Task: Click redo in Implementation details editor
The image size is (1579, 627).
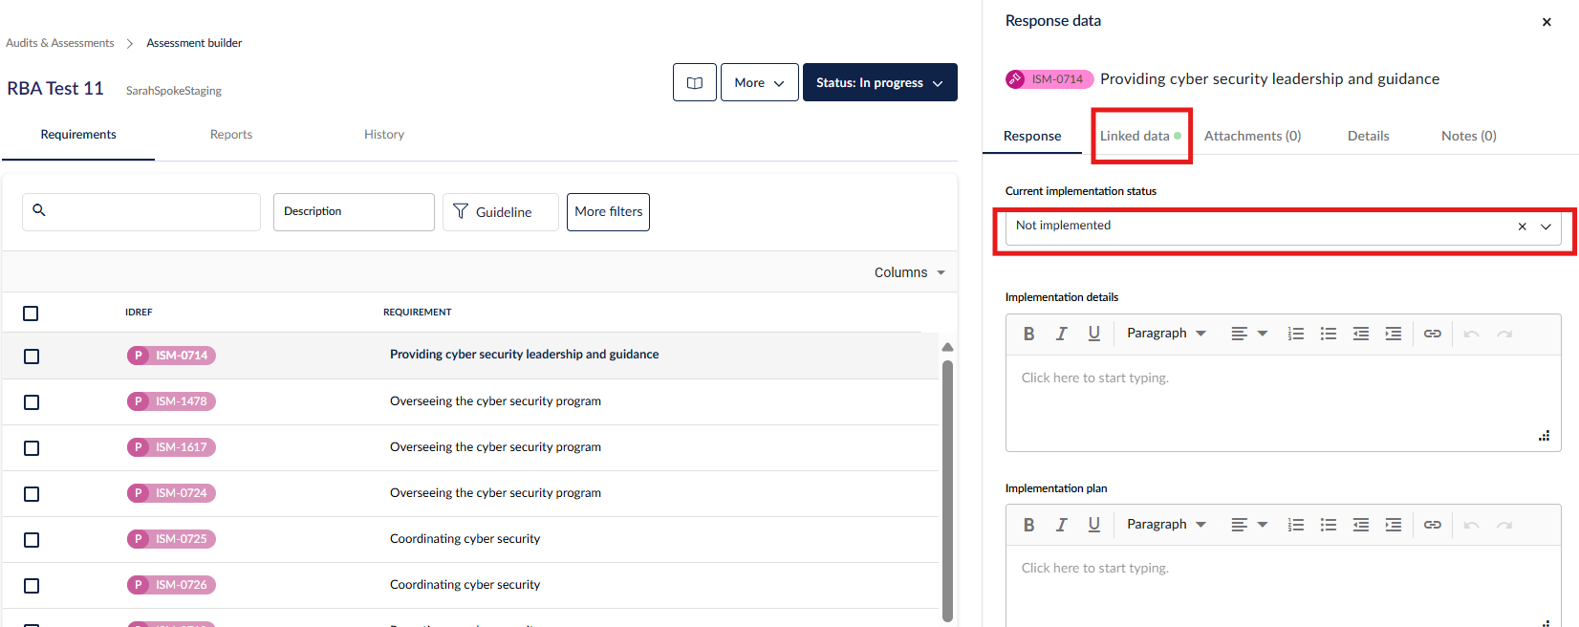Action: [x=1504, y=334]
